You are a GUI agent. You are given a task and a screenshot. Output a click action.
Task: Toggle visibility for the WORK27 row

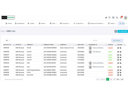point(121,70)
